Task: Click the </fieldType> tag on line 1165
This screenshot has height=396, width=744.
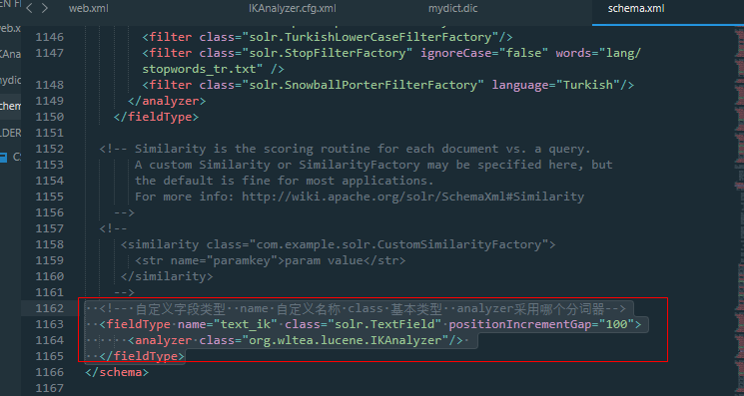Action: click(142, 356)
